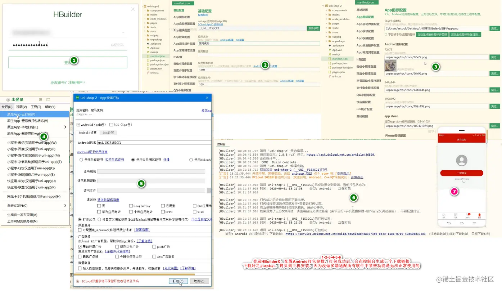Screen dimensions: 502x291
Task: Tap the category tab icon in the phone preview
Action: click(x=456, y=215)
